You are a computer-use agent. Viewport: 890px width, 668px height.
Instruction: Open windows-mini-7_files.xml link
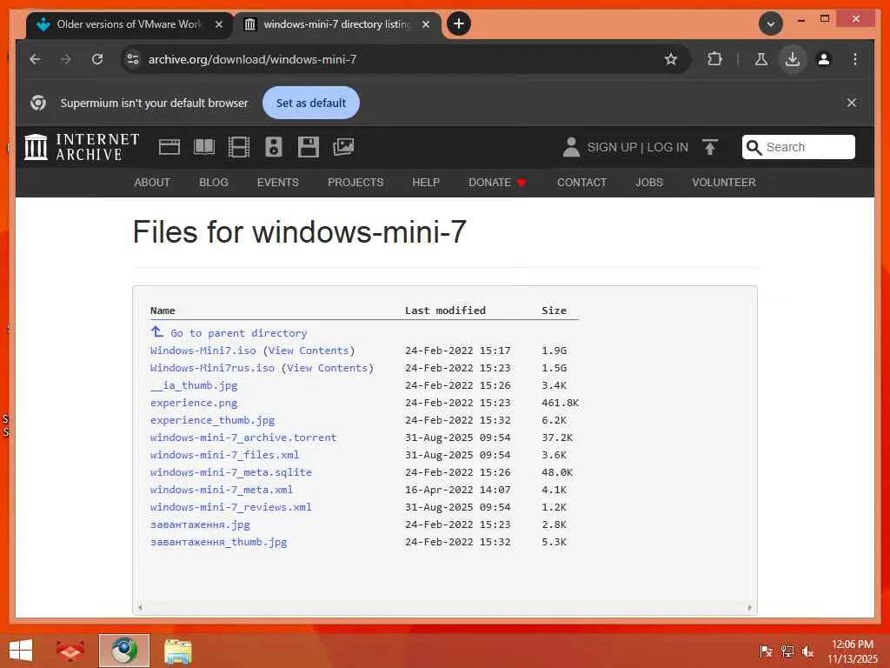[225, 455]
